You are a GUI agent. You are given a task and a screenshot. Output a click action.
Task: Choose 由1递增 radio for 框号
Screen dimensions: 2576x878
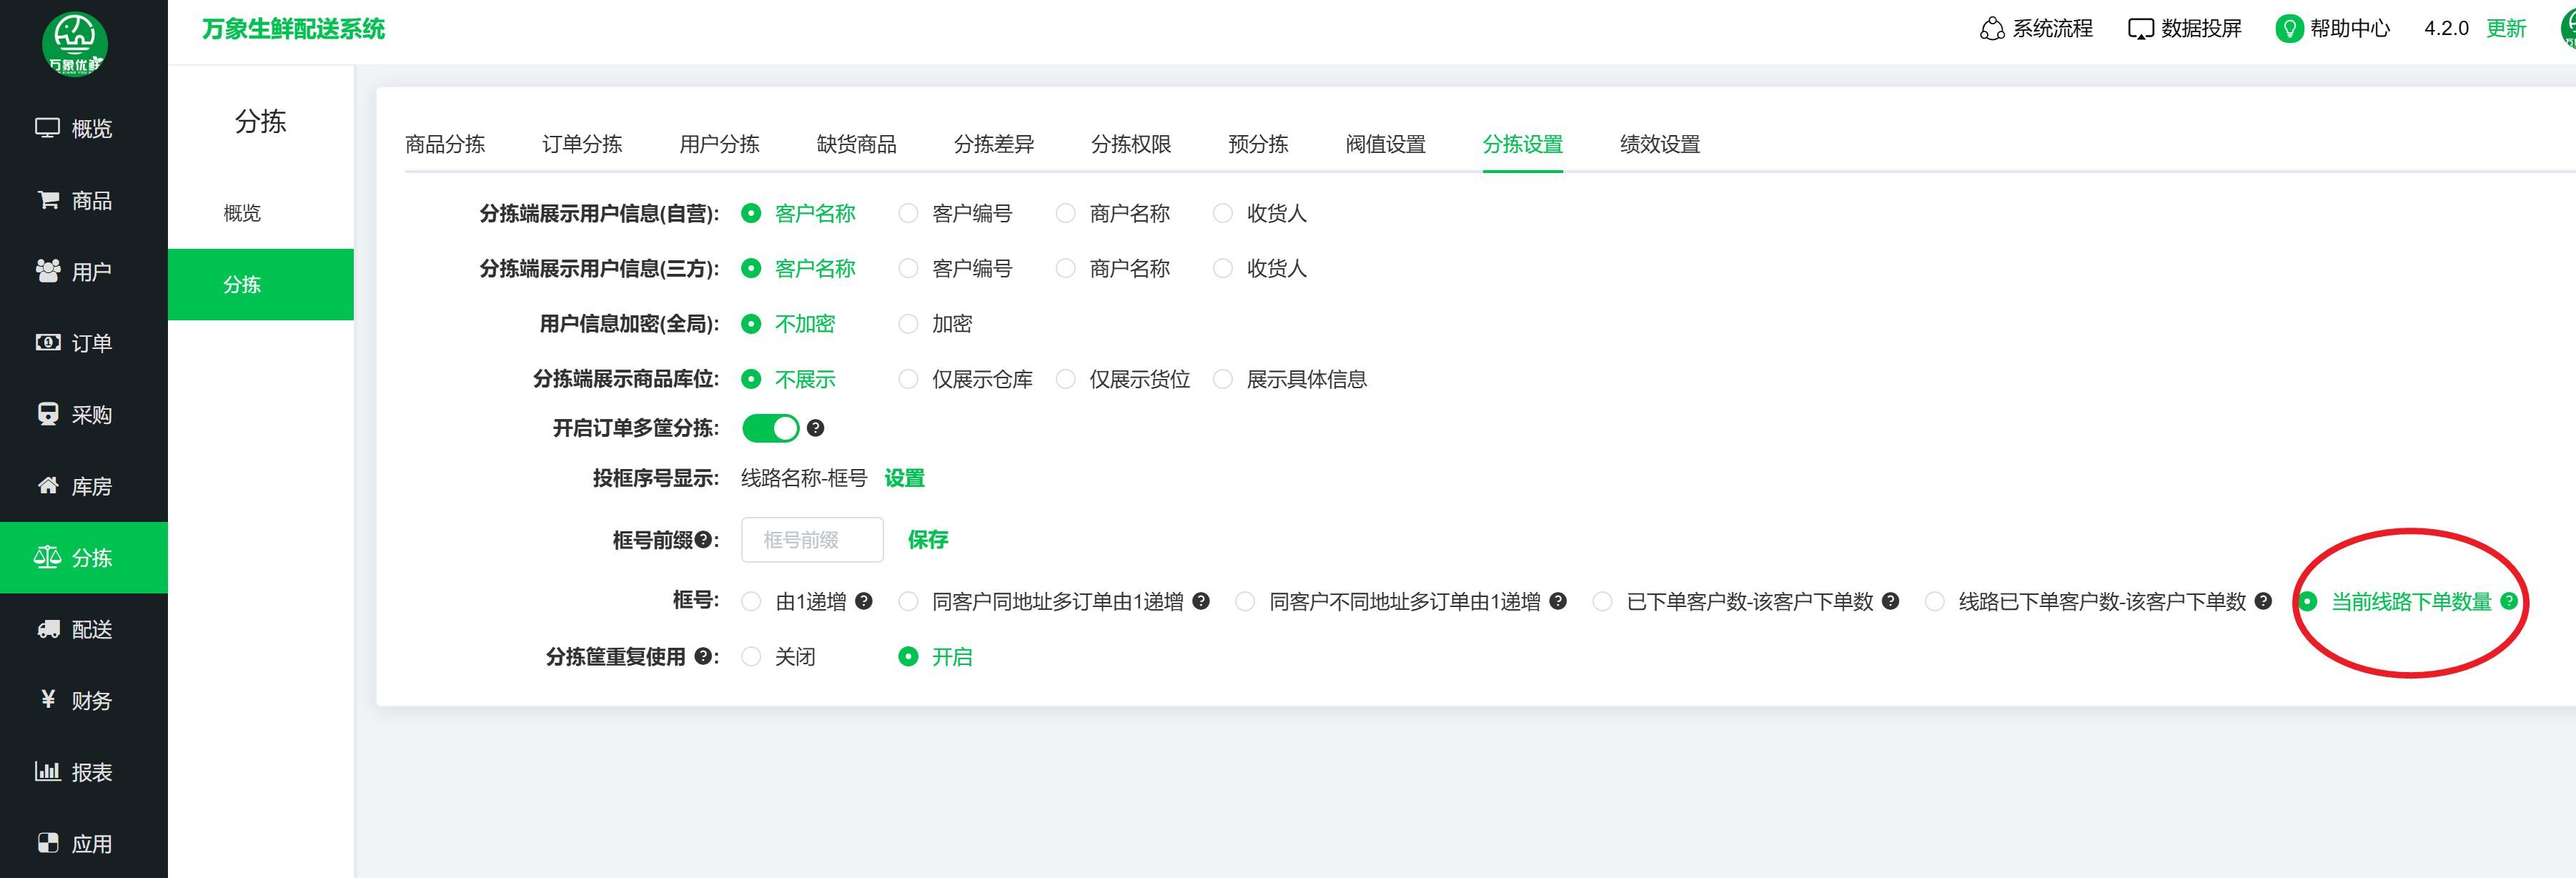pos(751,601)
